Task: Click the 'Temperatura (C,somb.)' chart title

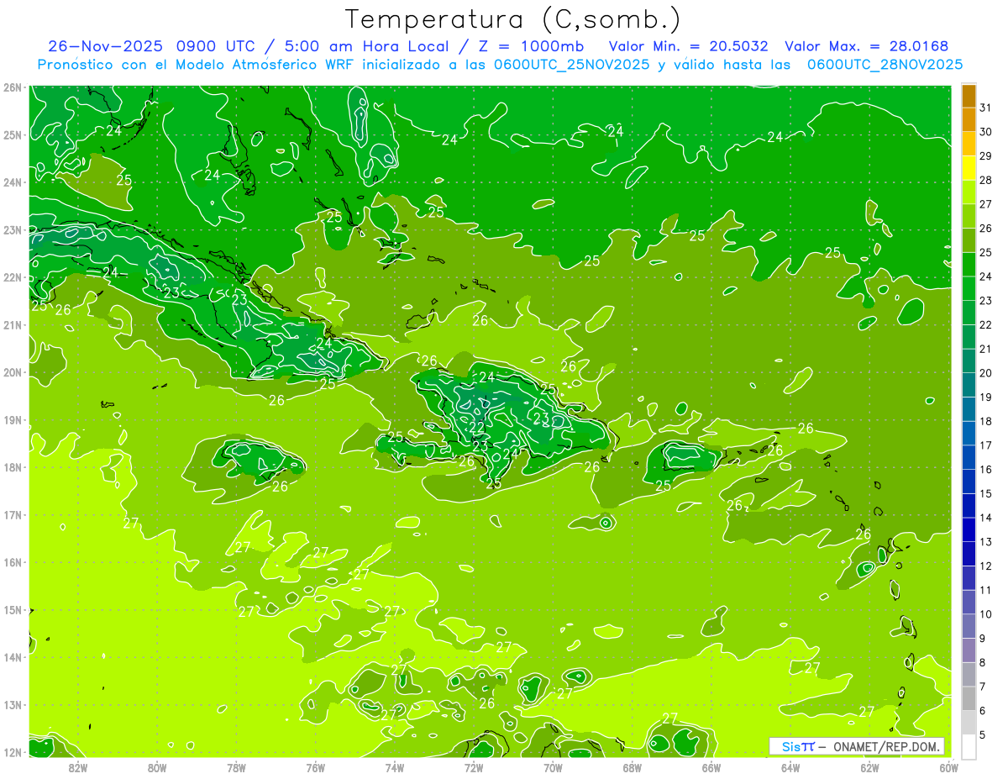Action: point(513,18)
